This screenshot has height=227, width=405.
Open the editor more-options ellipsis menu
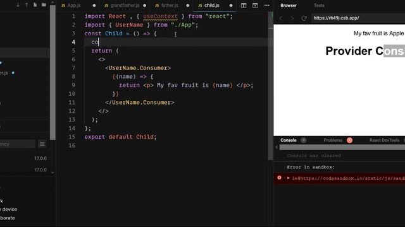pyautogui.click(x=267, y=6)
